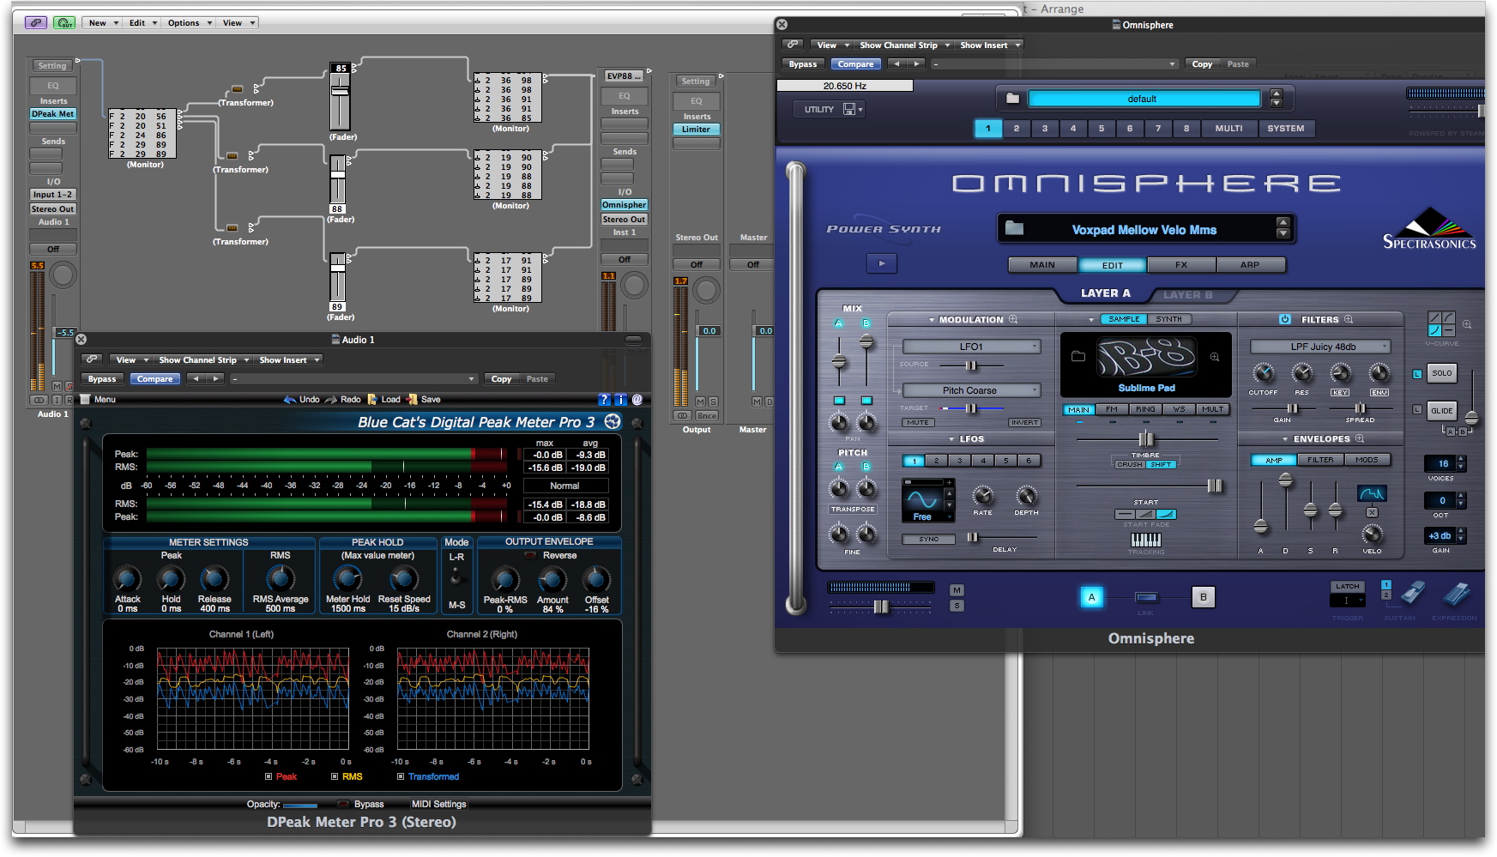This screenshot has width=1497, height=857.
Task: Click the Omnisphere play arrow button under Power Synth
Action: [882, 263]
